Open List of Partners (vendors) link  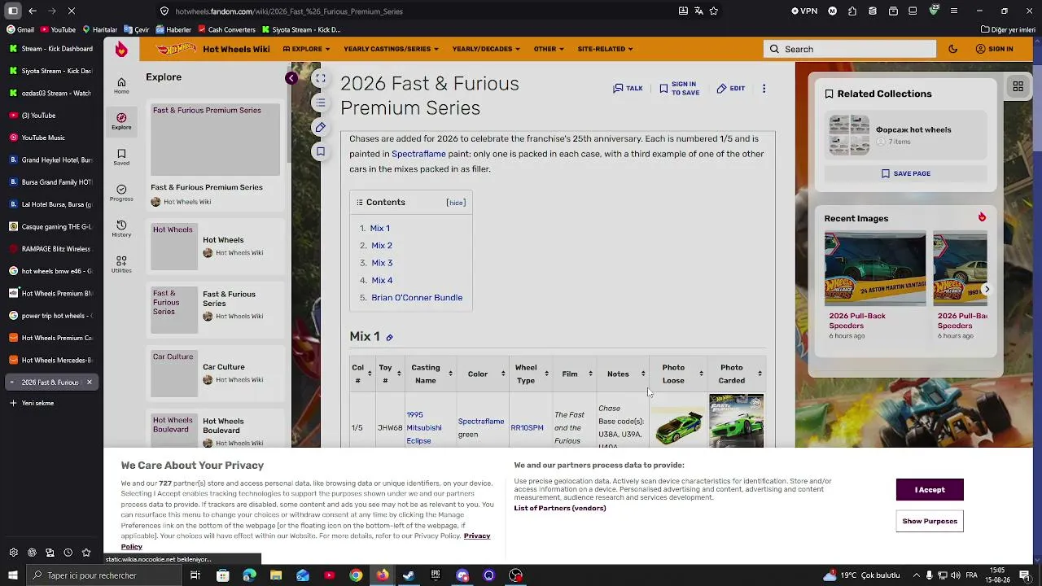pyautogui.click(x=560, y=509)
